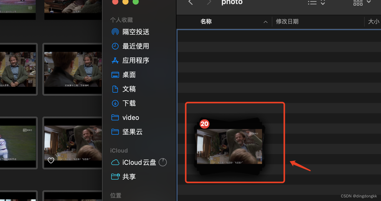Click the document icon beside 文稿
Screen dimensions: 381x201
[115, 89]
